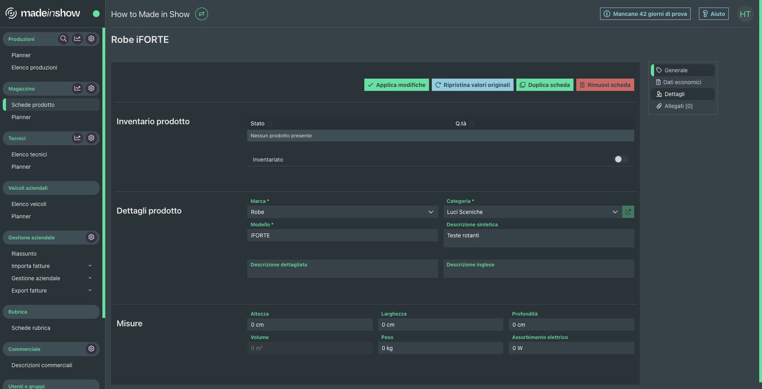
Task: Open Magazzino settings gear
Action: click(91, 89)
